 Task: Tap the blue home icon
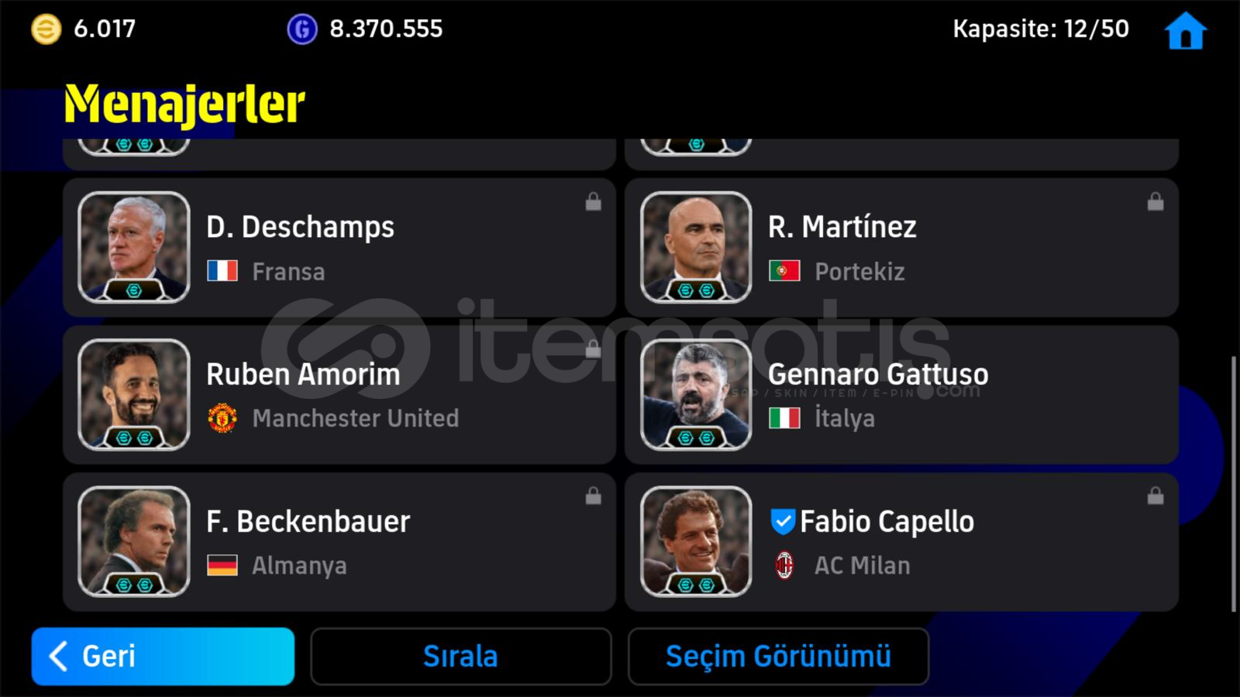pyautogui.click(x=1185, y=32)
